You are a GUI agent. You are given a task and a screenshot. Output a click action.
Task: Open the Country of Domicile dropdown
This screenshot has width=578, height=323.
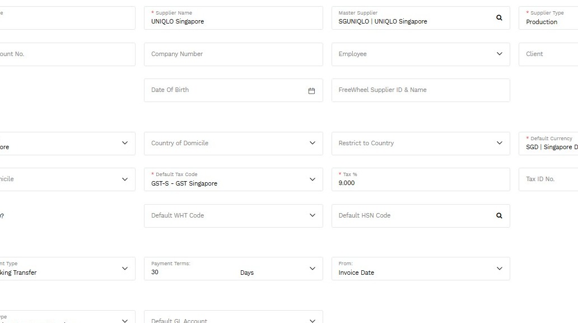pyautogui.click(x=234, y=143)
